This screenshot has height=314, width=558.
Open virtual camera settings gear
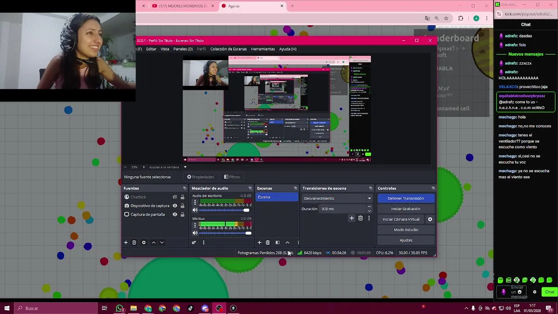[430, 219]
